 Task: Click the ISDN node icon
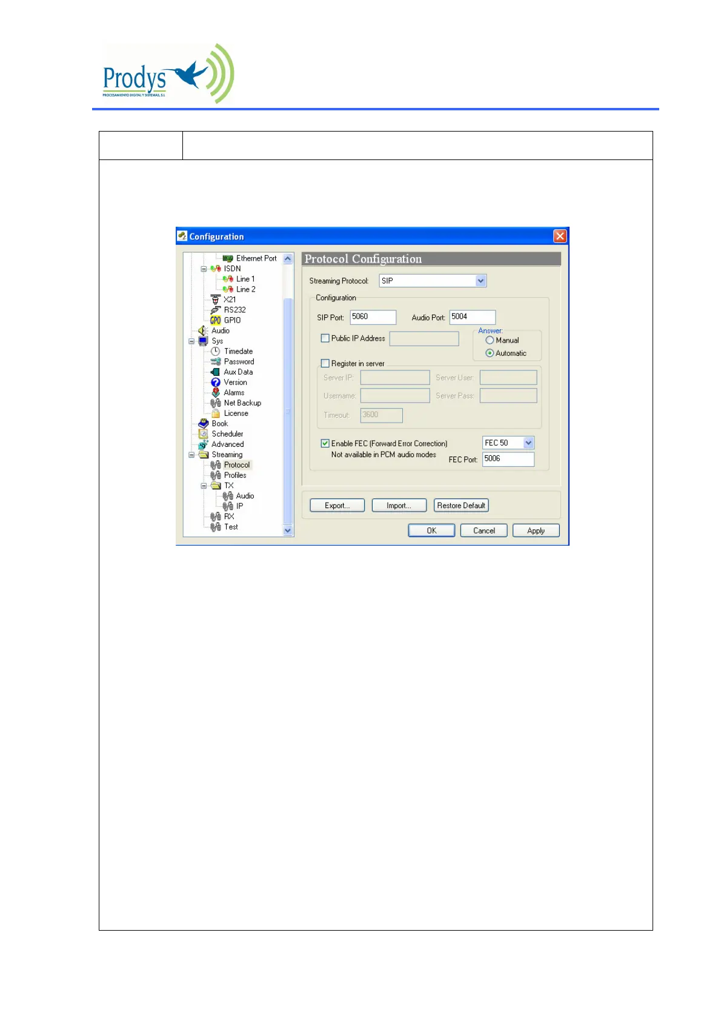pyautogui.click(x=216, y=269)
